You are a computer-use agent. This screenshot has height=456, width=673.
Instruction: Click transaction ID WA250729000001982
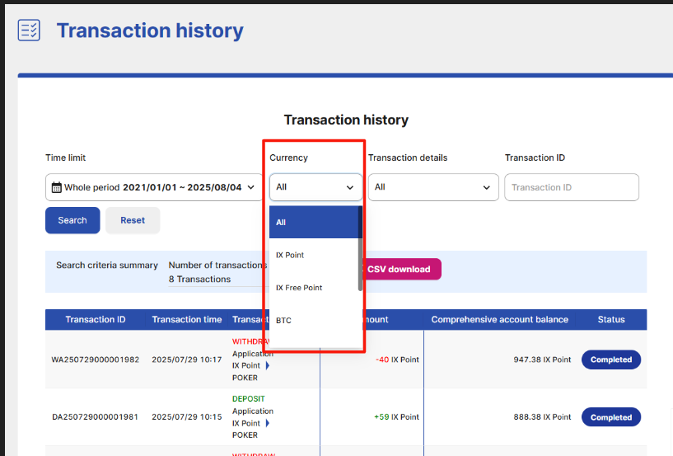coord(96,360)
